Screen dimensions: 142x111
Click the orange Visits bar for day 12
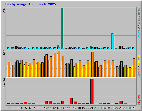(x=55, y=65)
